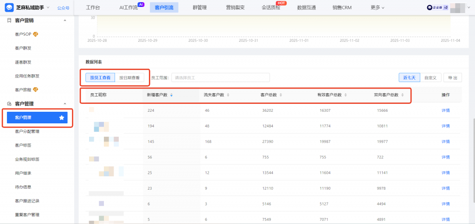Expand the 更多 menu
This screenshot has width=475, height=224.
(378, 7)
